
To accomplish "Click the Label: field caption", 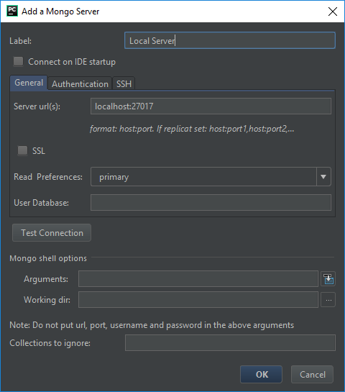I will pos(21,41).
